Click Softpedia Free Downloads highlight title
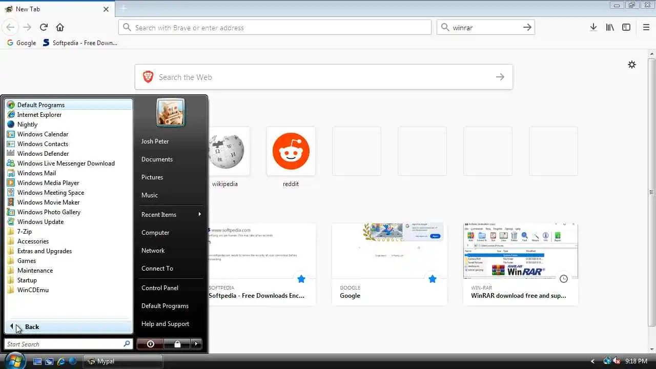Image resolution: width=656 pixels, height=369 pixels. pos(256,296)
